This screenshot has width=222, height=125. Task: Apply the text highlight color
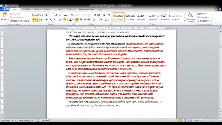coord(65,20)
